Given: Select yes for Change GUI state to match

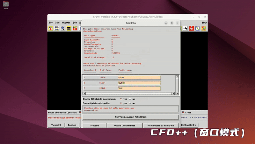Looking at the screenshot, I should coord(121,99).
